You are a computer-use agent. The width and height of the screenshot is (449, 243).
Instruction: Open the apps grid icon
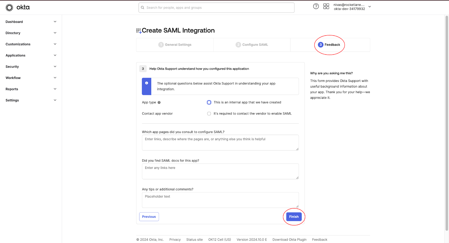click(326, 6)
